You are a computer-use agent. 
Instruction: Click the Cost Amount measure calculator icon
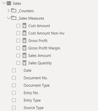click(x=24, y=26)
